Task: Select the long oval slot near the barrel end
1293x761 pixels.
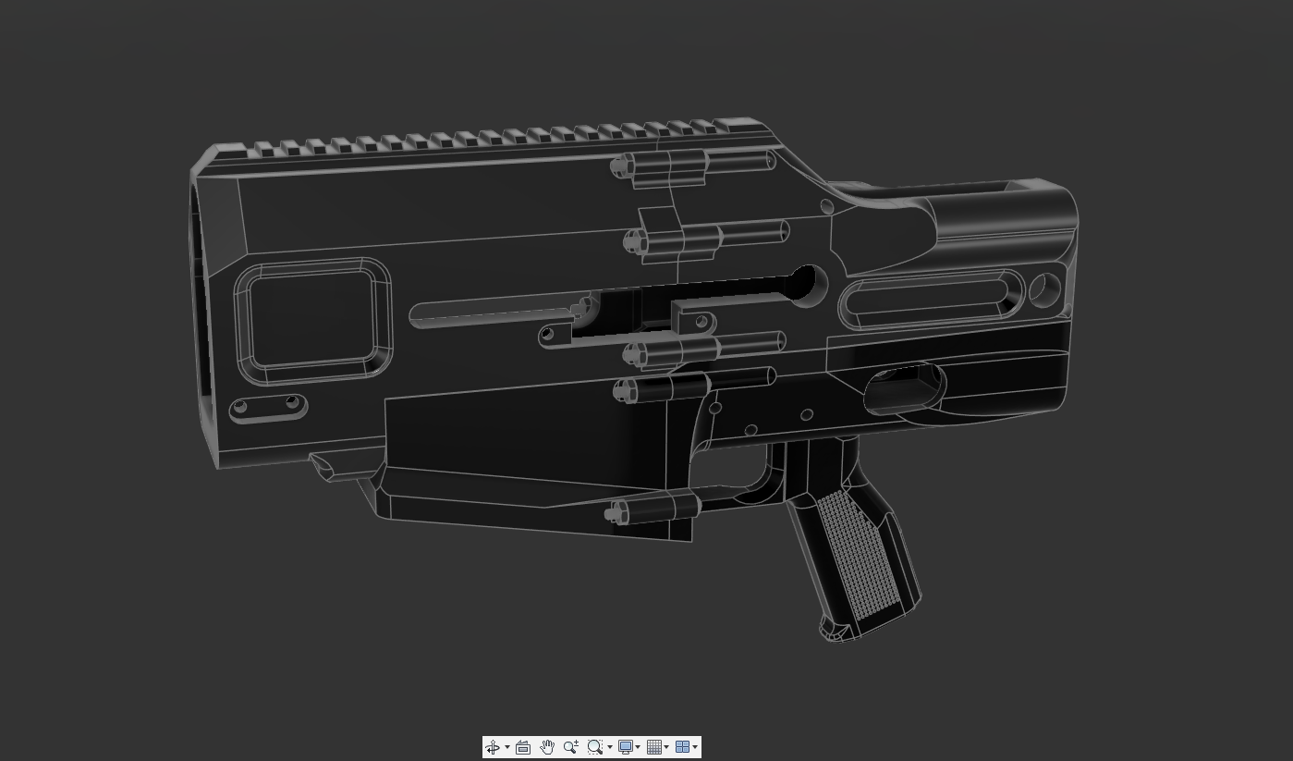Action: [x=932, y=300]
